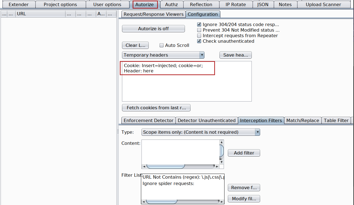Click the Add filter button
Viewport: 354px width, 205px height.
(x=244, y=153)
